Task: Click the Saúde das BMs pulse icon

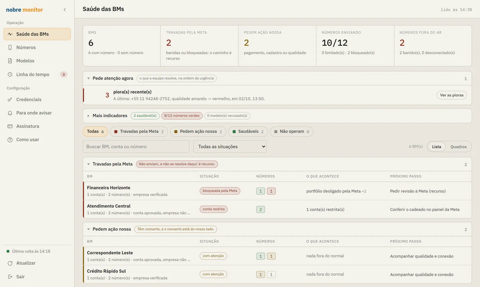Action: click(10, 34)
